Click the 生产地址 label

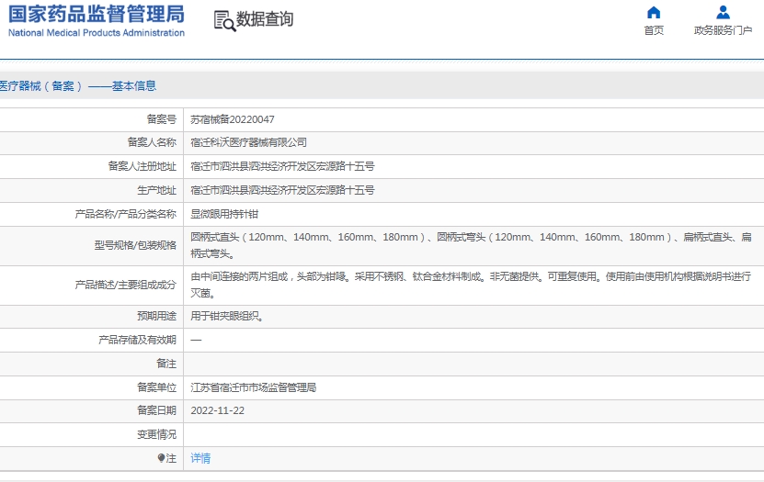(x=156, y=190)
